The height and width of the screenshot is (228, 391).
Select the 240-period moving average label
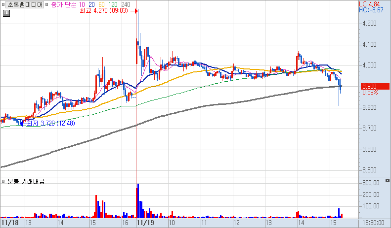coord(126,4)
